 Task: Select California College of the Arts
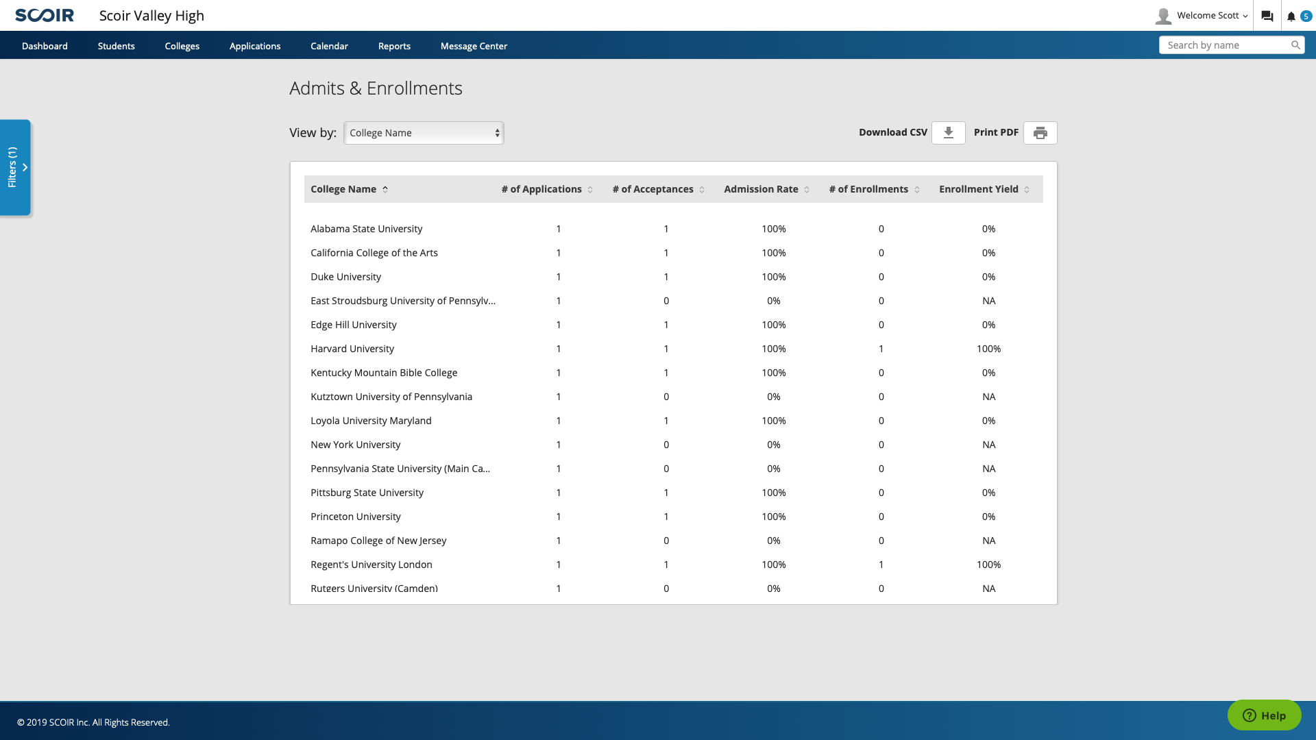pyautogui.click(x=374, y=253)
